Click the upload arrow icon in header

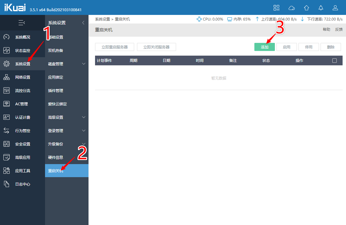point(306,8)
